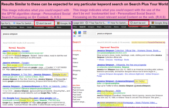Screen dimensions: 169x108
Task: Open 'Jessica Simpson's Official Homepage' result
Action: click(x=127, y=103)
